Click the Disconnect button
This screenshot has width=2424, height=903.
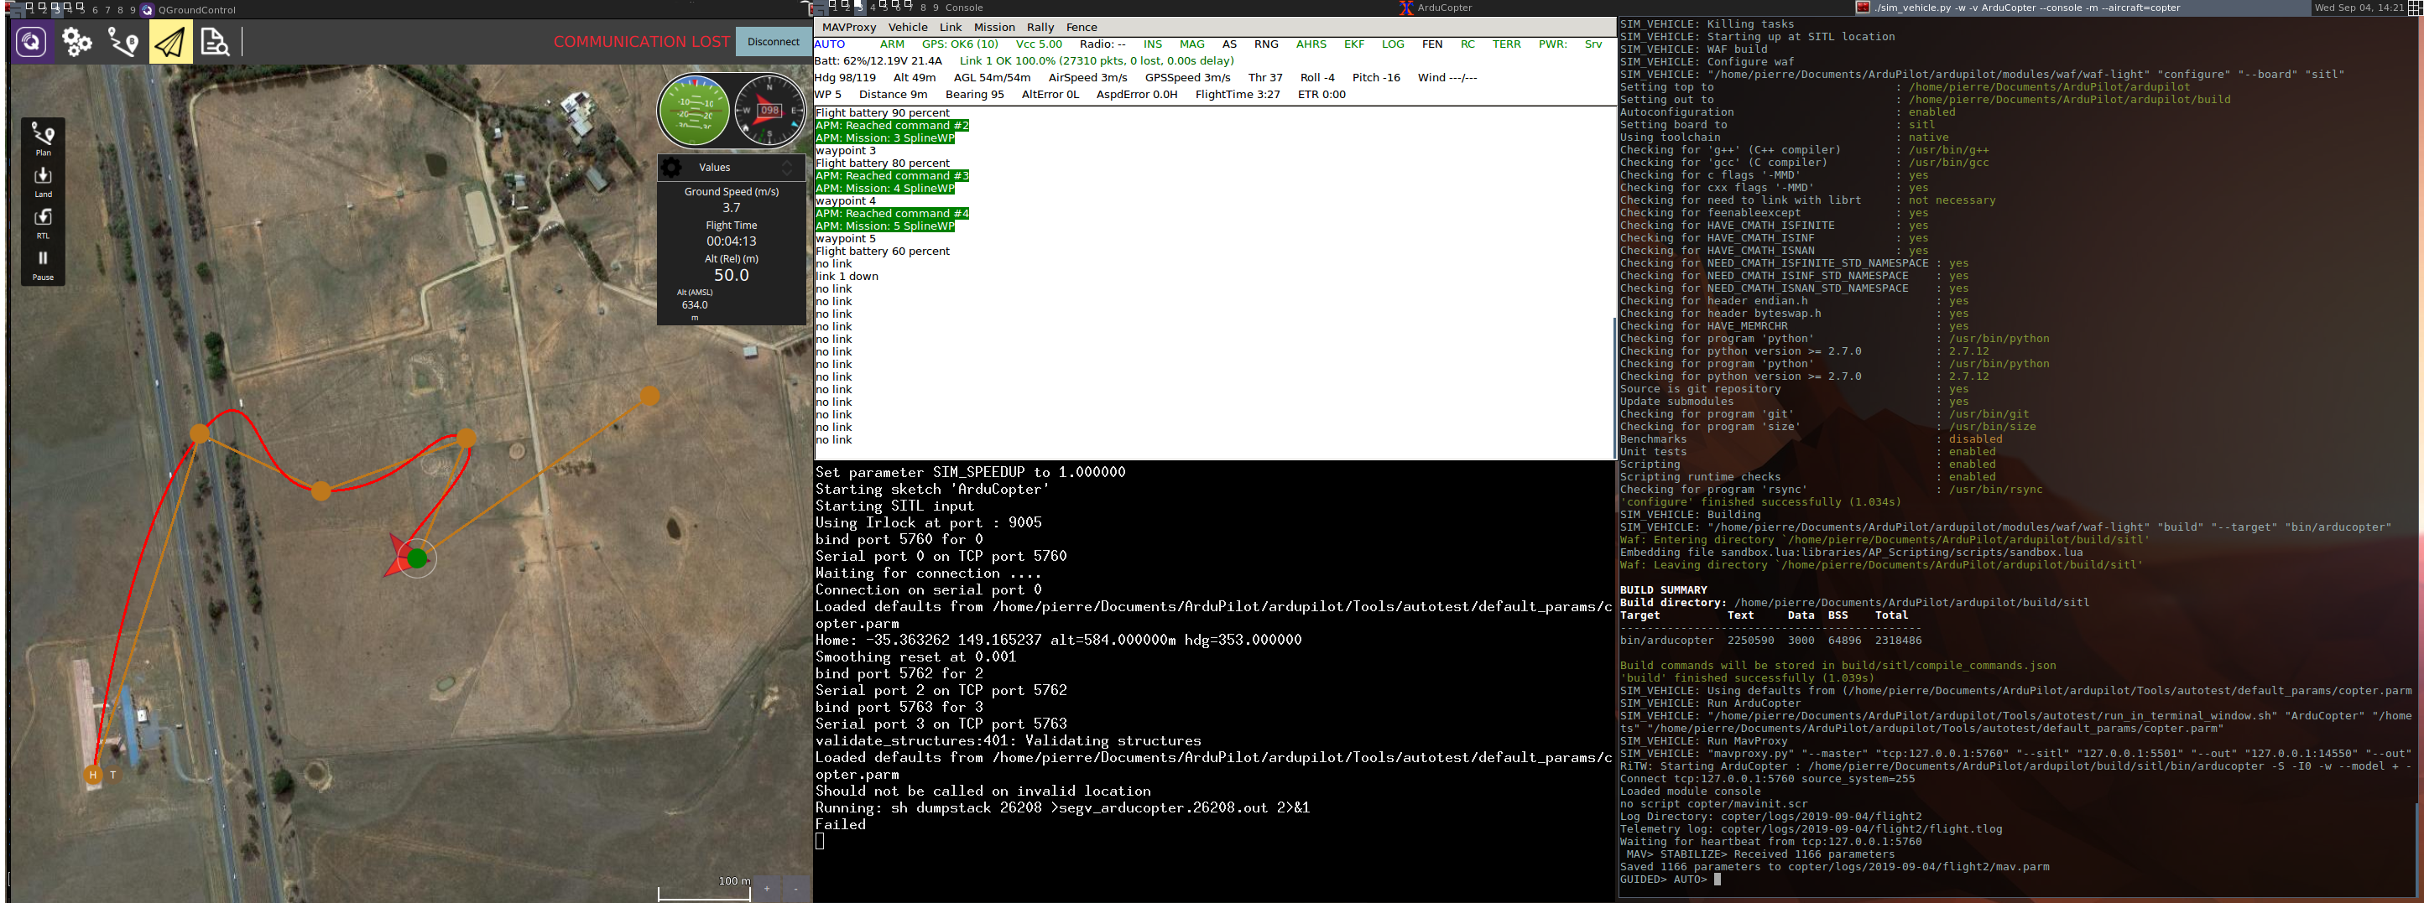coord(774,41)
